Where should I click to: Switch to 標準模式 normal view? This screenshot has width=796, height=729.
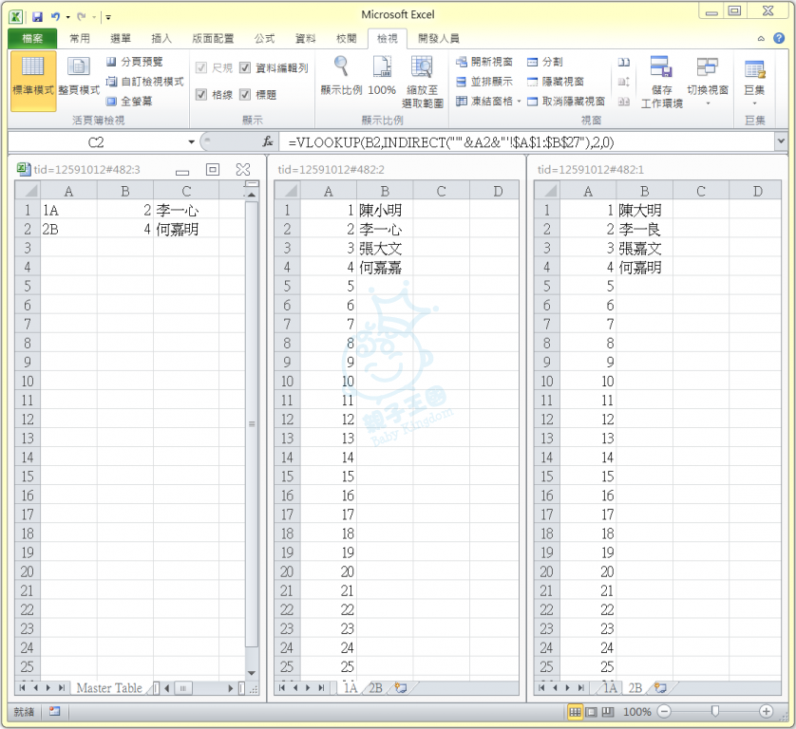32,77
